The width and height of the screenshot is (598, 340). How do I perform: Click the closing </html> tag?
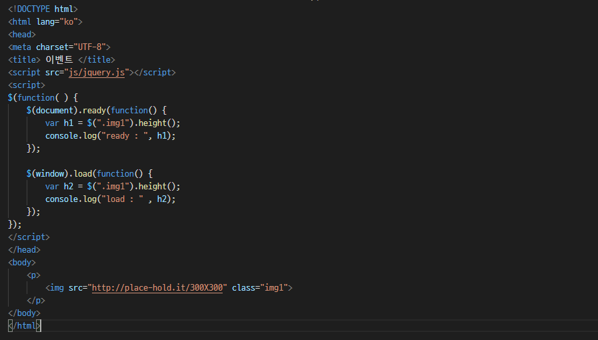click(x=24, y=326)
